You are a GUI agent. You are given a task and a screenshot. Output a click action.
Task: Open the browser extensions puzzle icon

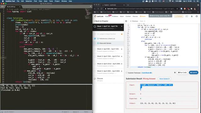(x=191, y=9)
